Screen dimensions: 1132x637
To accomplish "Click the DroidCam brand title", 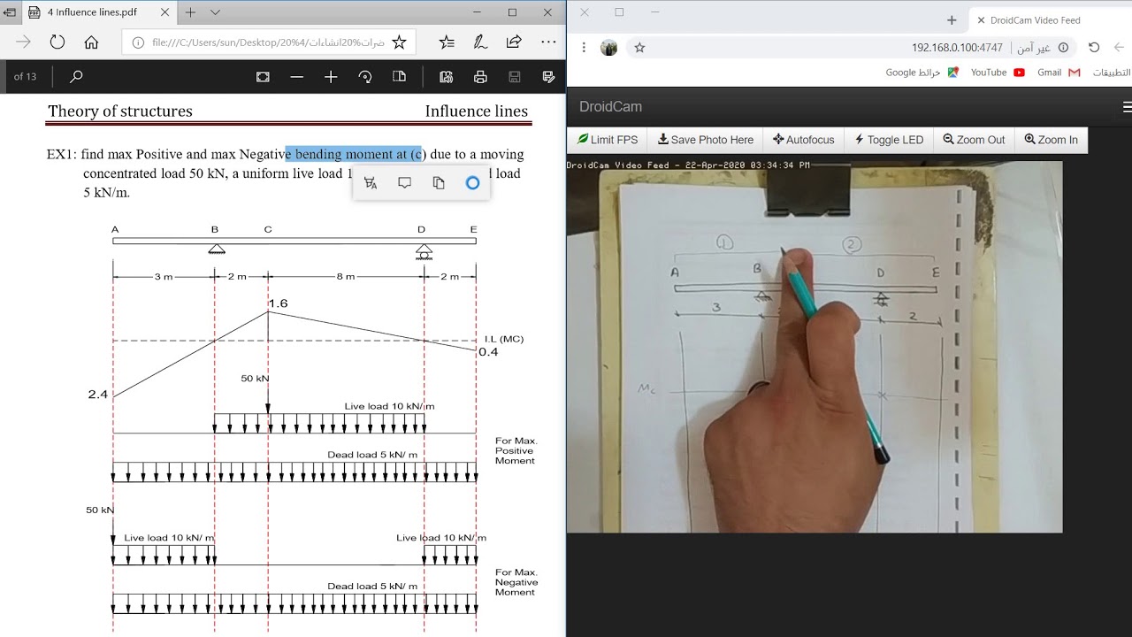I will [x=610, y=107].
